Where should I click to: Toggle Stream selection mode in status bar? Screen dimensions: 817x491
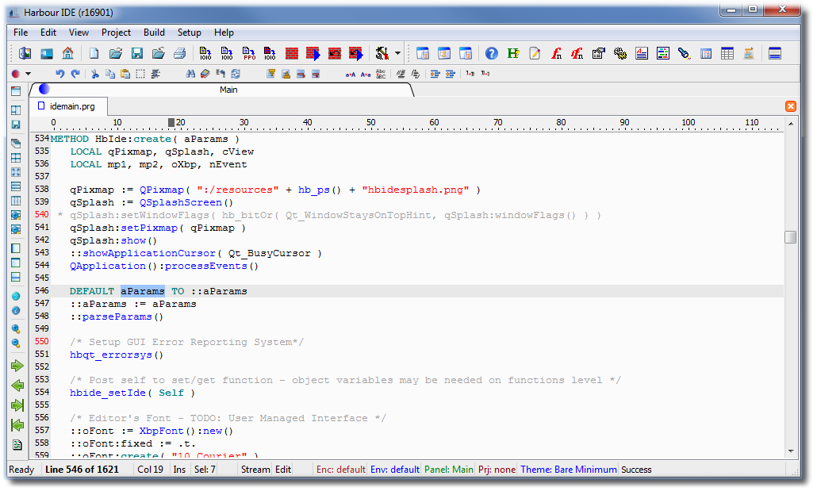(x=255, y=470)
